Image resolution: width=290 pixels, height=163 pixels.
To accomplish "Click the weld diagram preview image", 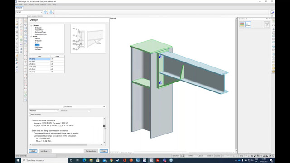I will click(x=88, y=39).
